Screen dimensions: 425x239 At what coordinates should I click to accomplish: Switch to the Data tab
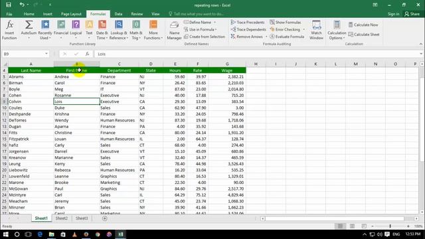tap(118, 14)
